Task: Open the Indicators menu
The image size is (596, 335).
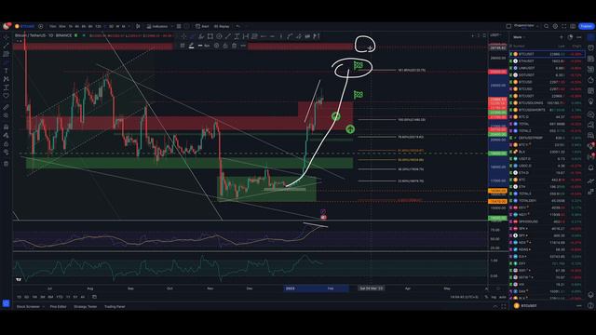Action: point(157,26)
